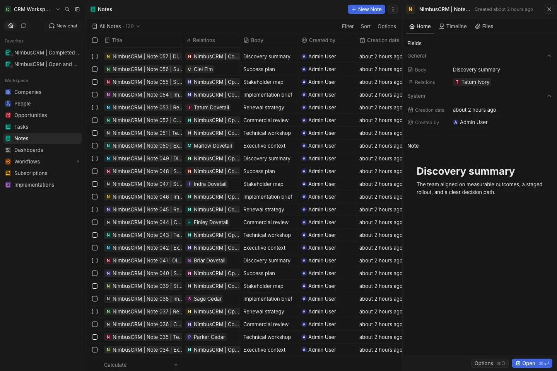Screen dimensions: 557x371
Task: Switch to the Timeline tab
Action: coord(453,26)
